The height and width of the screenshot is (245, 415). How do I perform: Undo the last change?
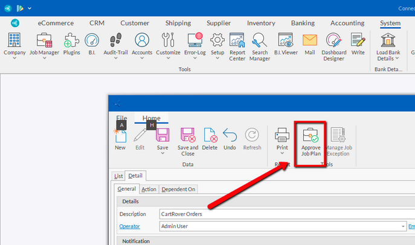coord(230,139)
